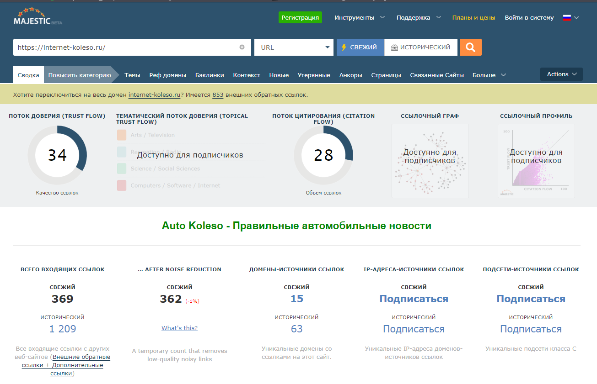Open historic referring domains count 63
The width and height of the screenshot is (597, 384).
[x=297, y=329]
